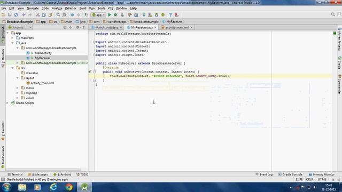Click the Attach debugger icon
The width and height of the screenshot is (342, 192).
click(122, 15)
